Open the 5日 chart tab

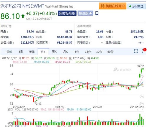[x=21, y=52]
